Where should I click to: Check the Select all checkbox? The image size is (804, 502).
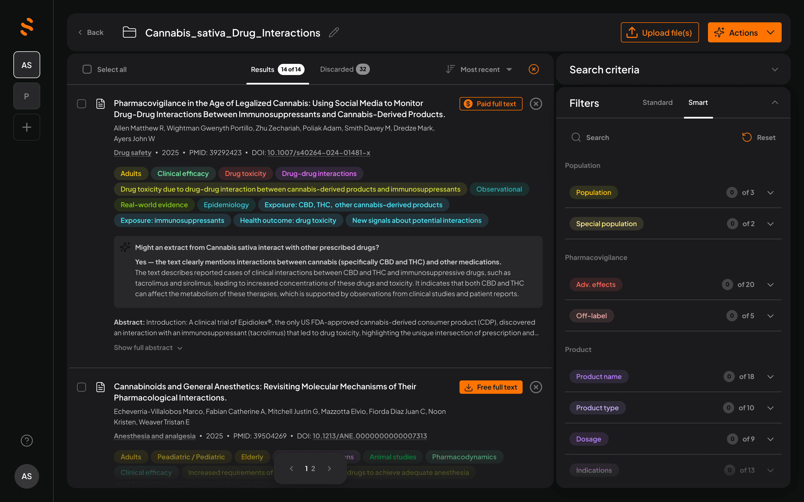point(87,69)
